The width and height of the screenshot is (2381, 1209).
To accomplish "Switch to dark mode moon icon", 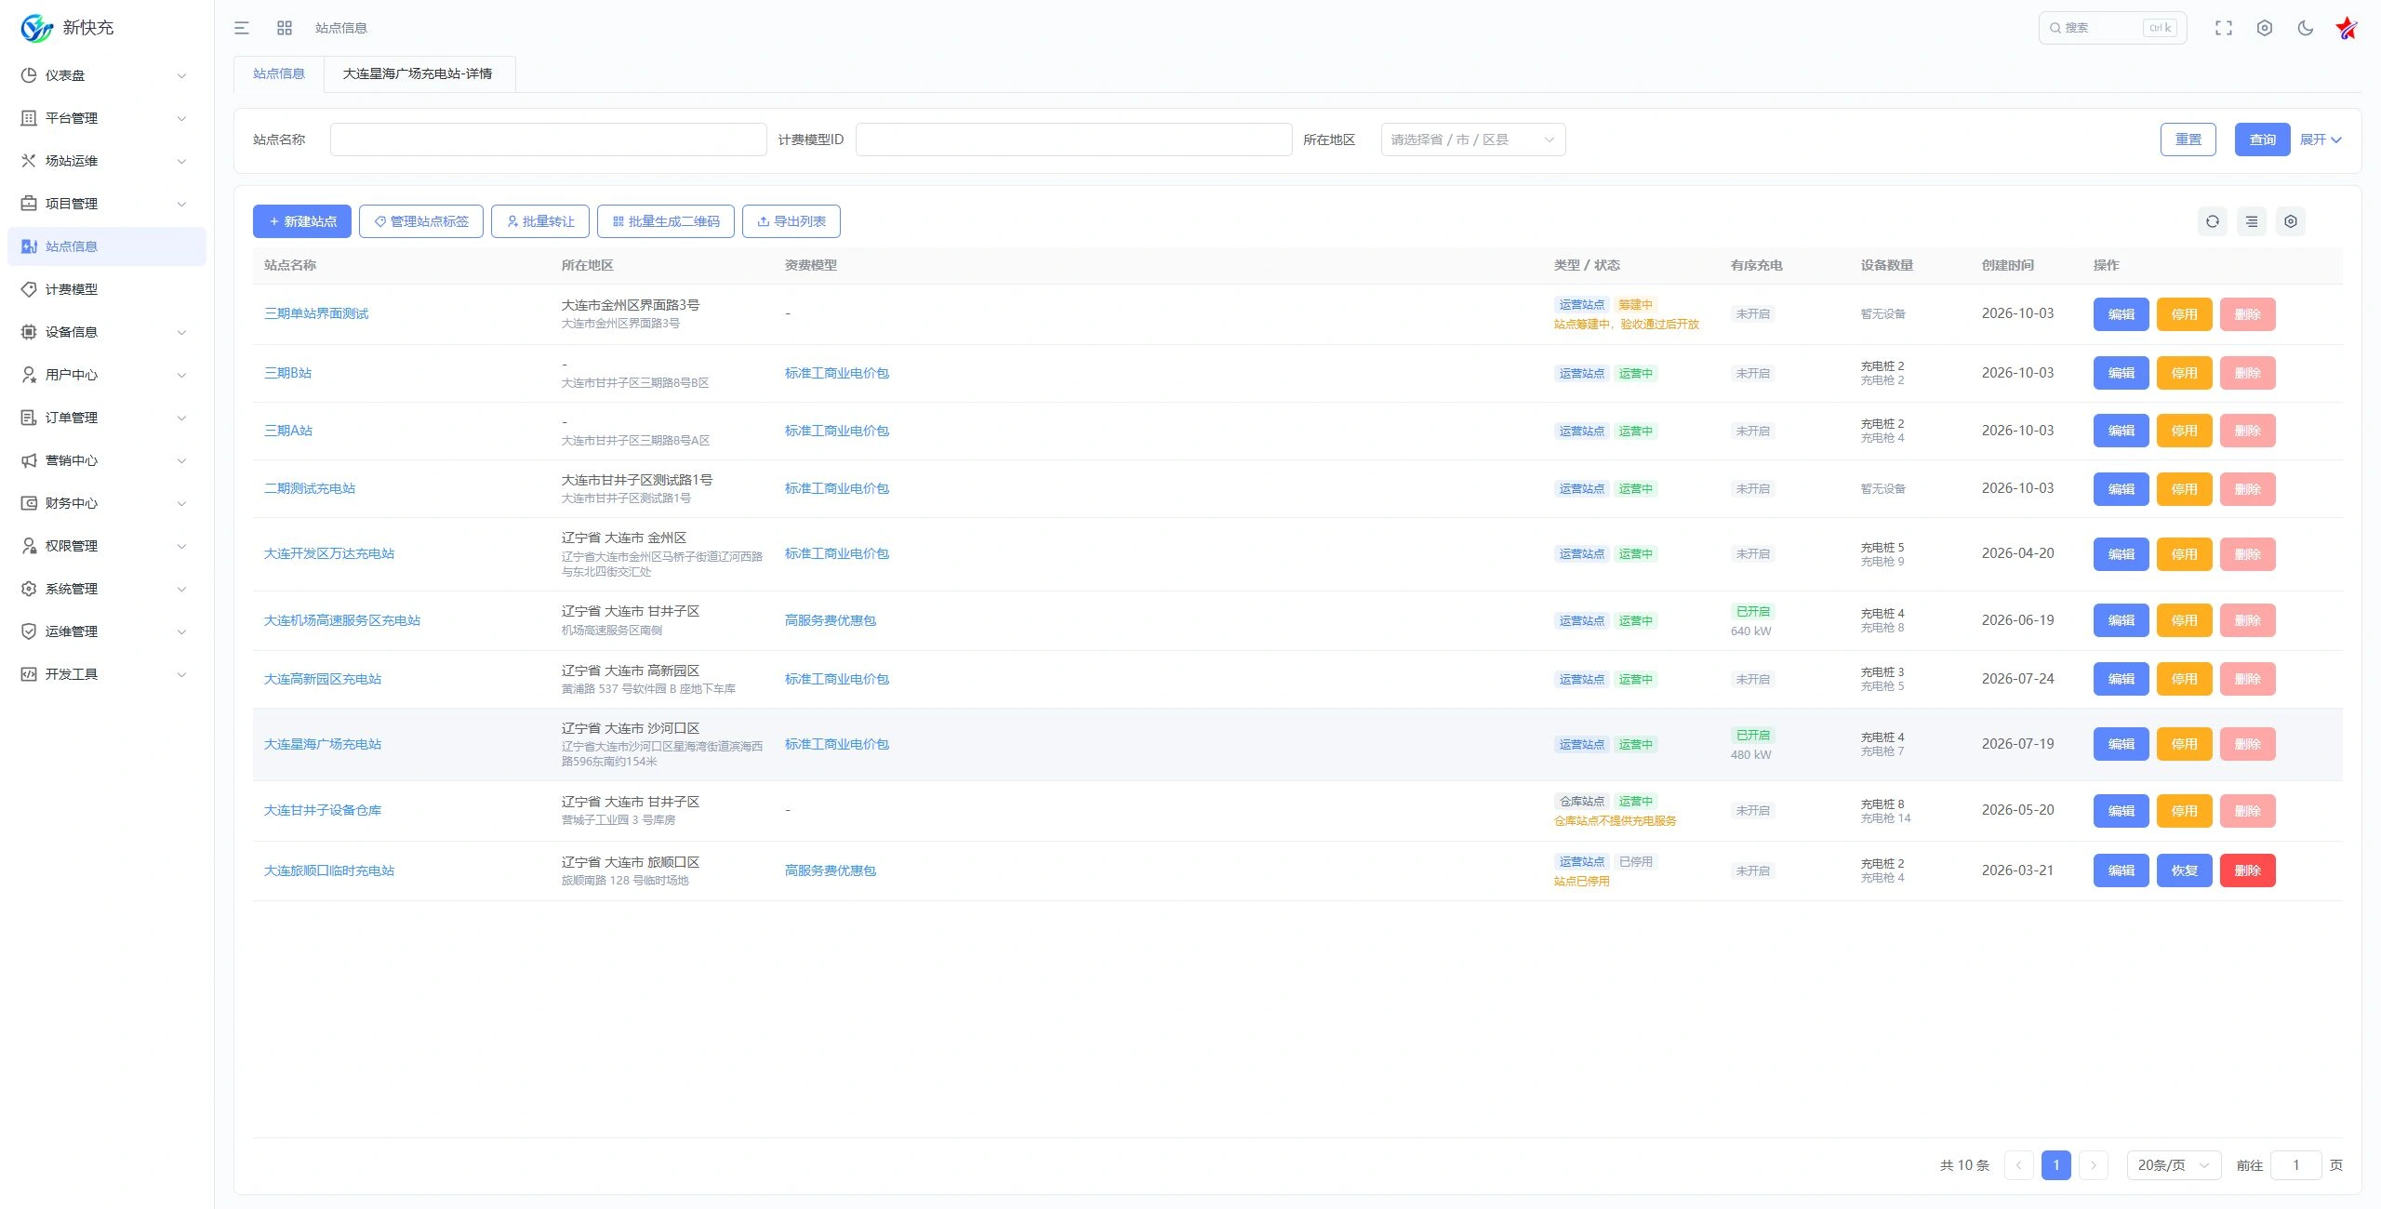I will click(x=2306, y=28).
